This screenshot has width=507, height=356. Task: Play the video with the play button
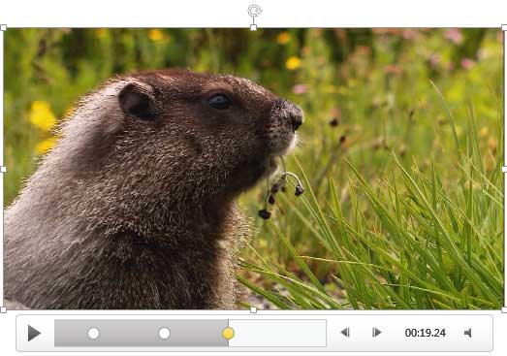(x=34, y=333)
